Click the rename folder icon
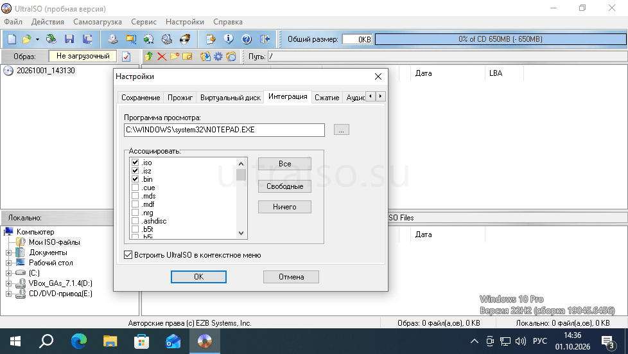This screenshot has width=628, height=354. (x=188, y=57)
